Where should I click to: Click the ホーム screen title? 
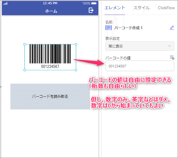(x=51, y=11)
